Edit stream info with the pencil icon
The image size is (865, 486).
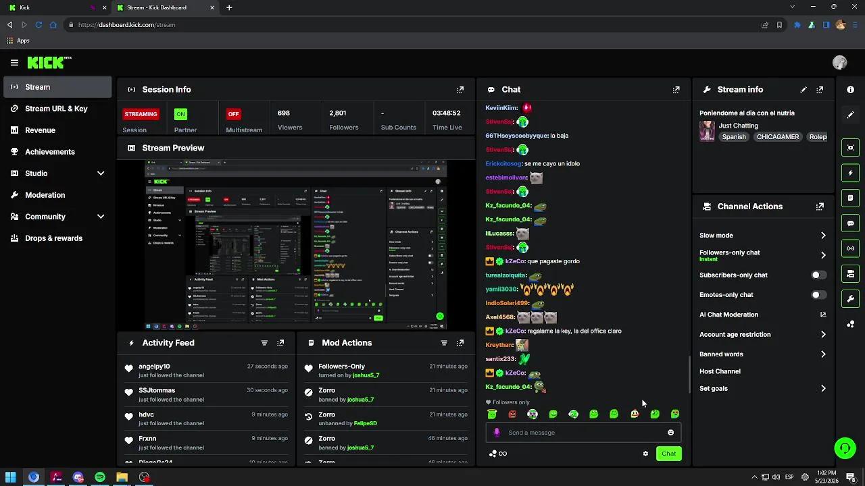point(804,89)
